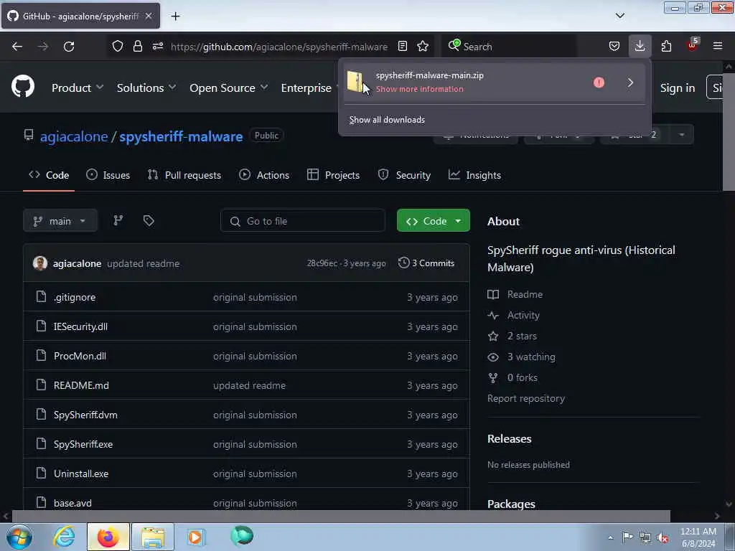Click the Activity link in About
Viewport: 735px width, 551px height.
(514, 316)
